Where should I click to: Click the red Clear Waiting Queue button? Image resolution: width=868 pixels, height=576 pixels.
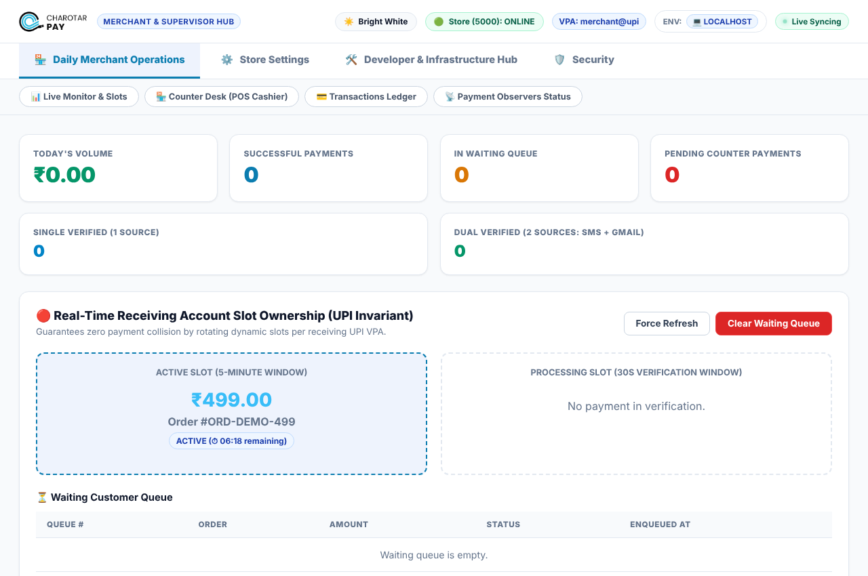(x=774, y=323)
